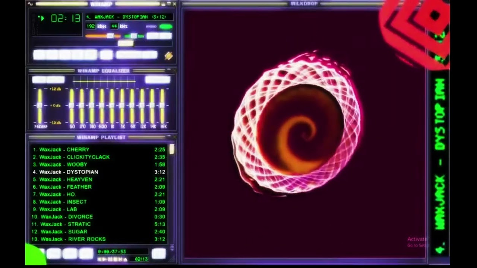
Task: Click the balance slider handle
Action: 133,36
